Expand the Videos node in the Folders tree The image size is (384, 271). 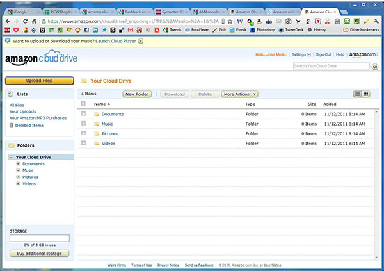18,183
